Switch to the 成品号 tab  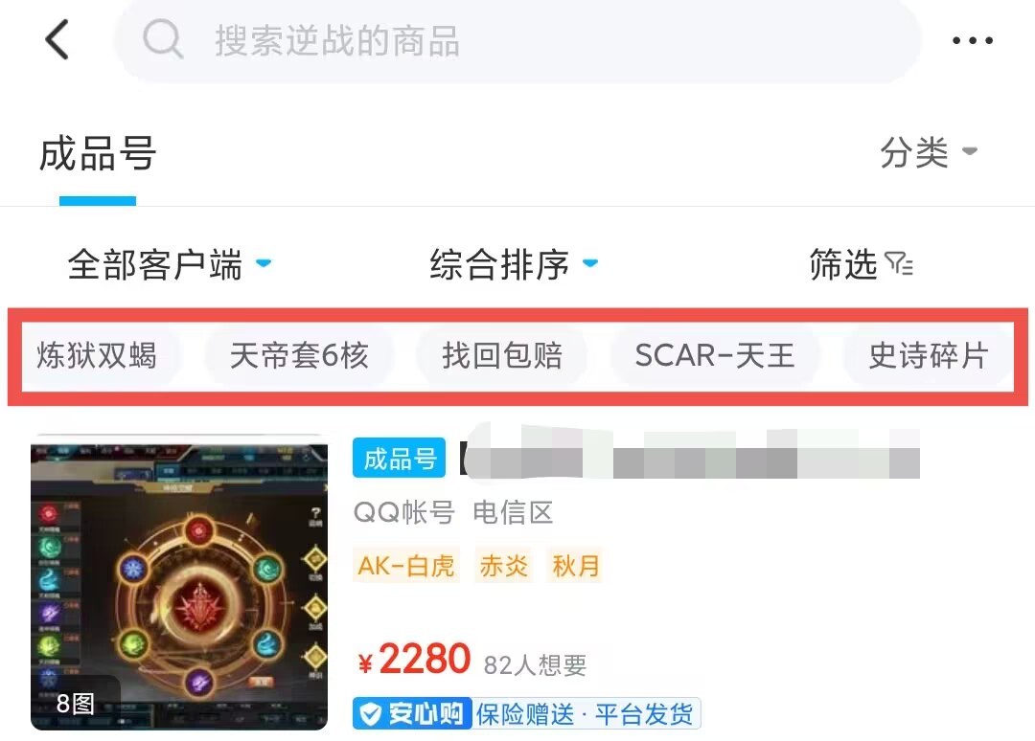[98, 153]
